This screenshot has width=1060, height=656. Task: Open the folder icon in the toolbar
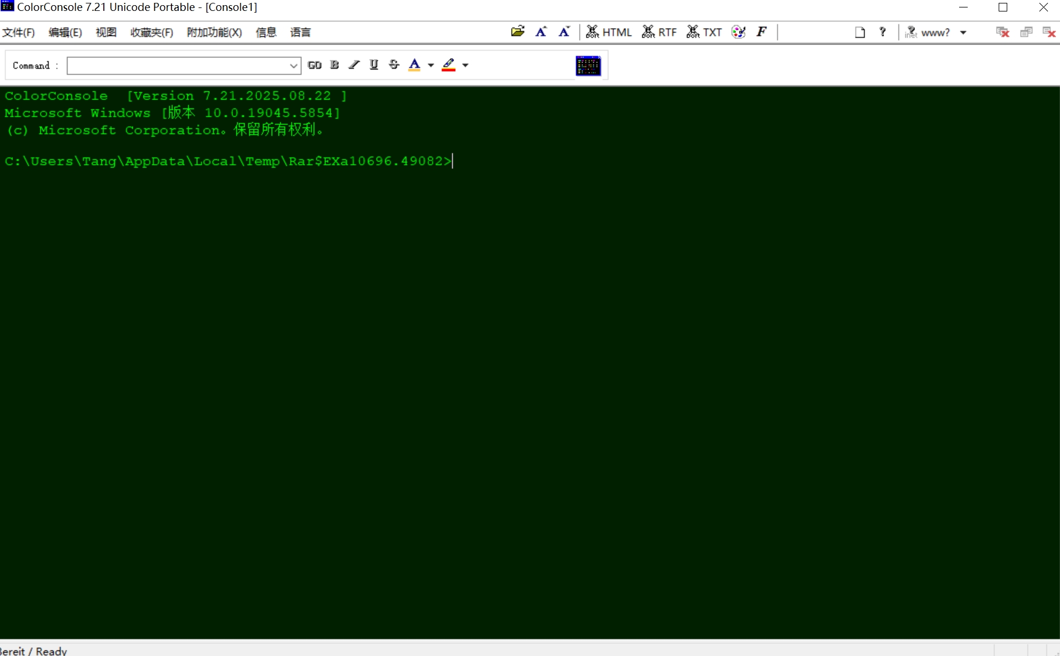click(518, 32)
